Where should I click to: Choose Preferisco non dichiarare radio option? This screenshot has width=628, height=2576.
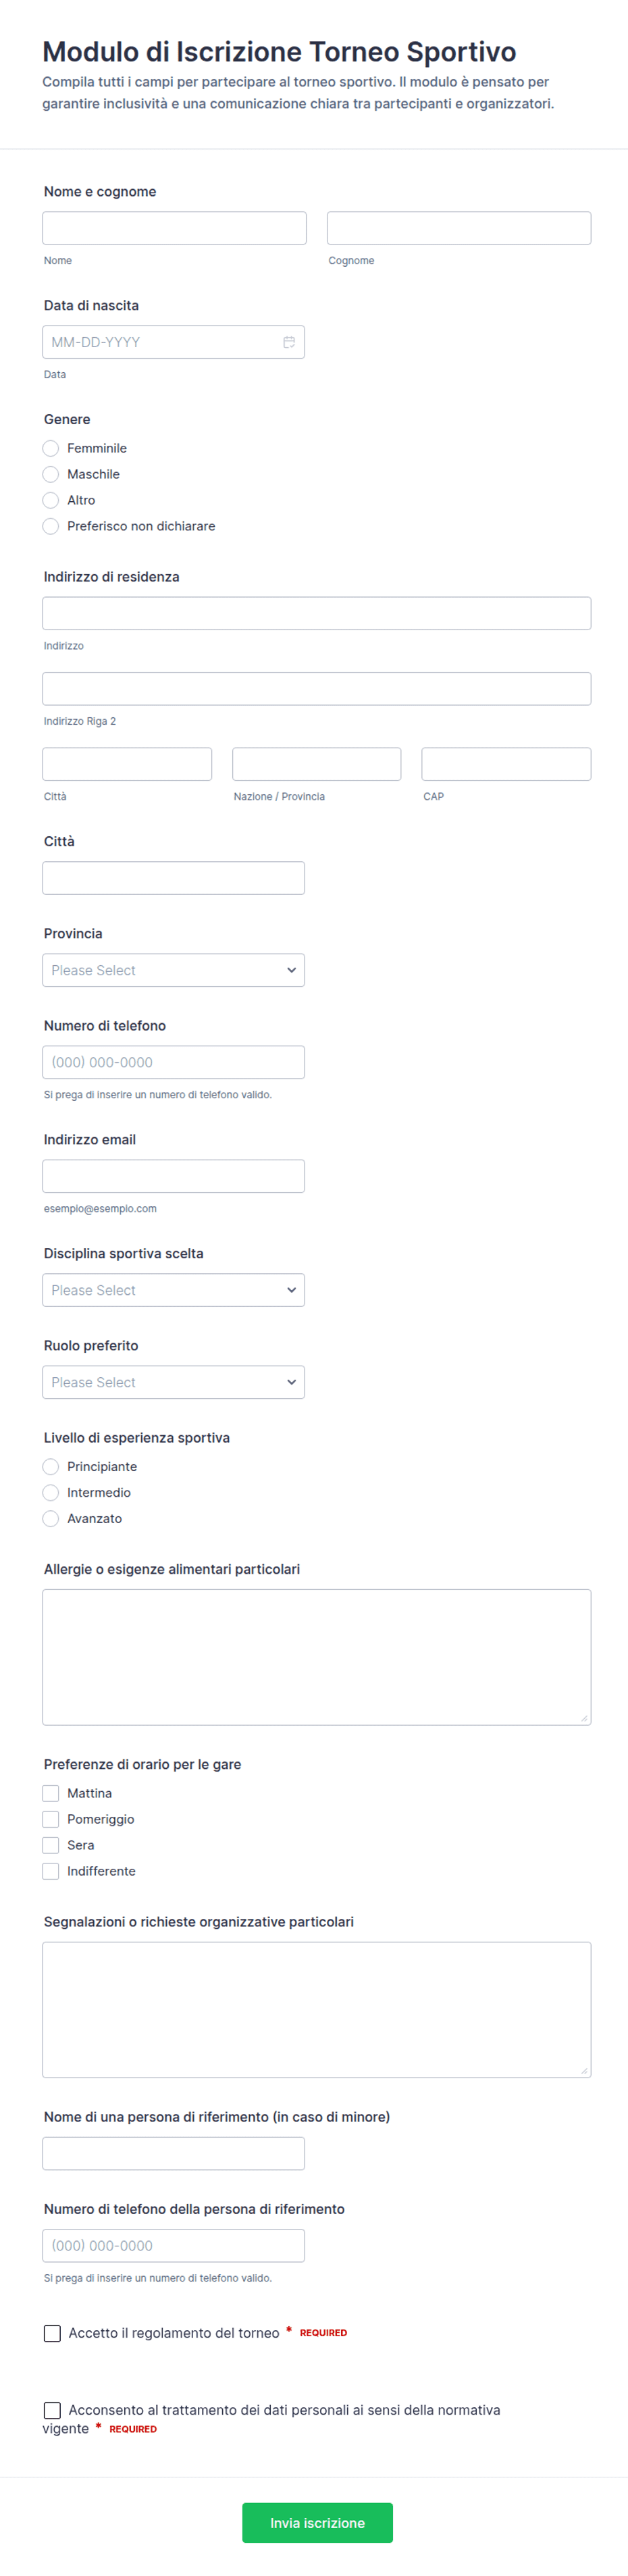click(51, 526)
